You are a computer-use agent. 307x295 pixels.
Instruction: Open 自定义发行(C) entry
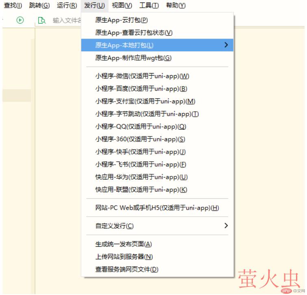pyautogui.click(x=157, y=226)
